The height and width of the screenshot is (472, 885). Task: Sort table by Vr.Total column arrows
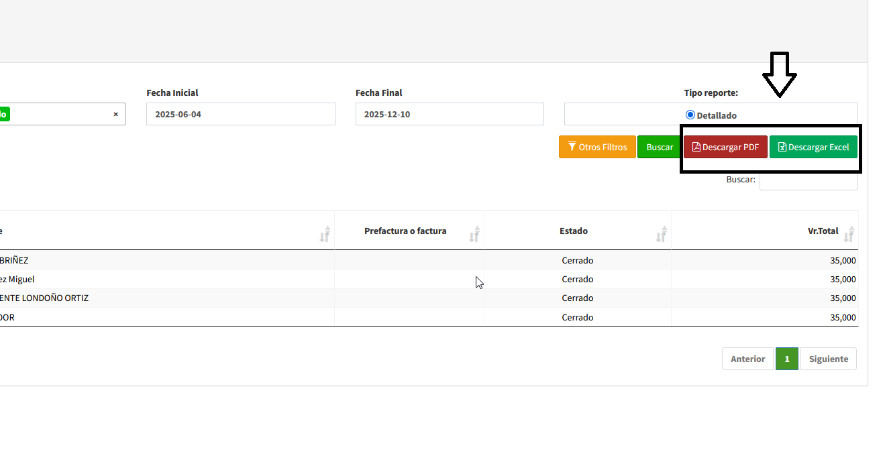(x=849, y=233)
